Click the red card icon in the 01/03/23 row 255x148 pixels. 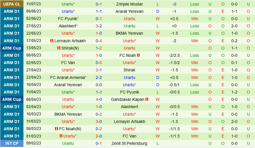(61, 136)
